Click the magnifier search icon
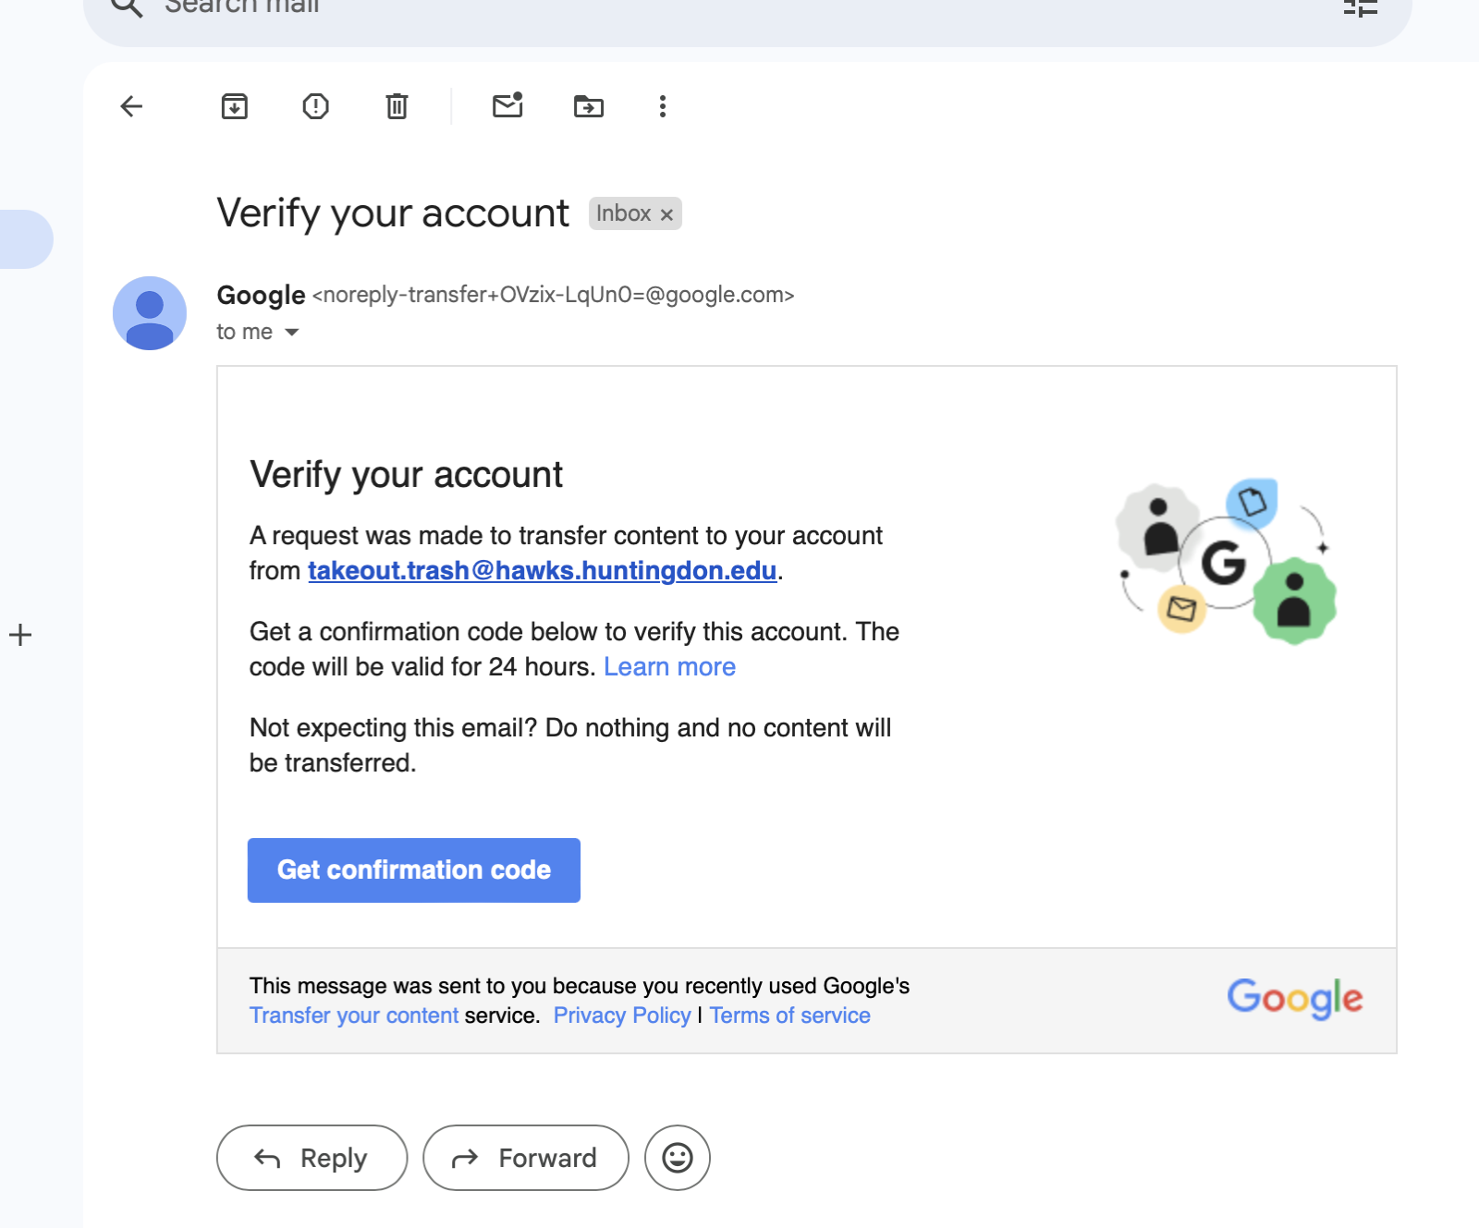Image resolution: width=1479 pixels, height=1228 pixels. (x=128, y=7)
